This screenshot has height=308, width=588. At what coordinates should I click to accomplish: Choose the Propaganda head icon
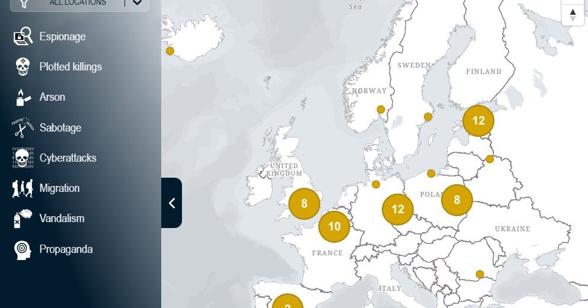click(x=23, y=249)
